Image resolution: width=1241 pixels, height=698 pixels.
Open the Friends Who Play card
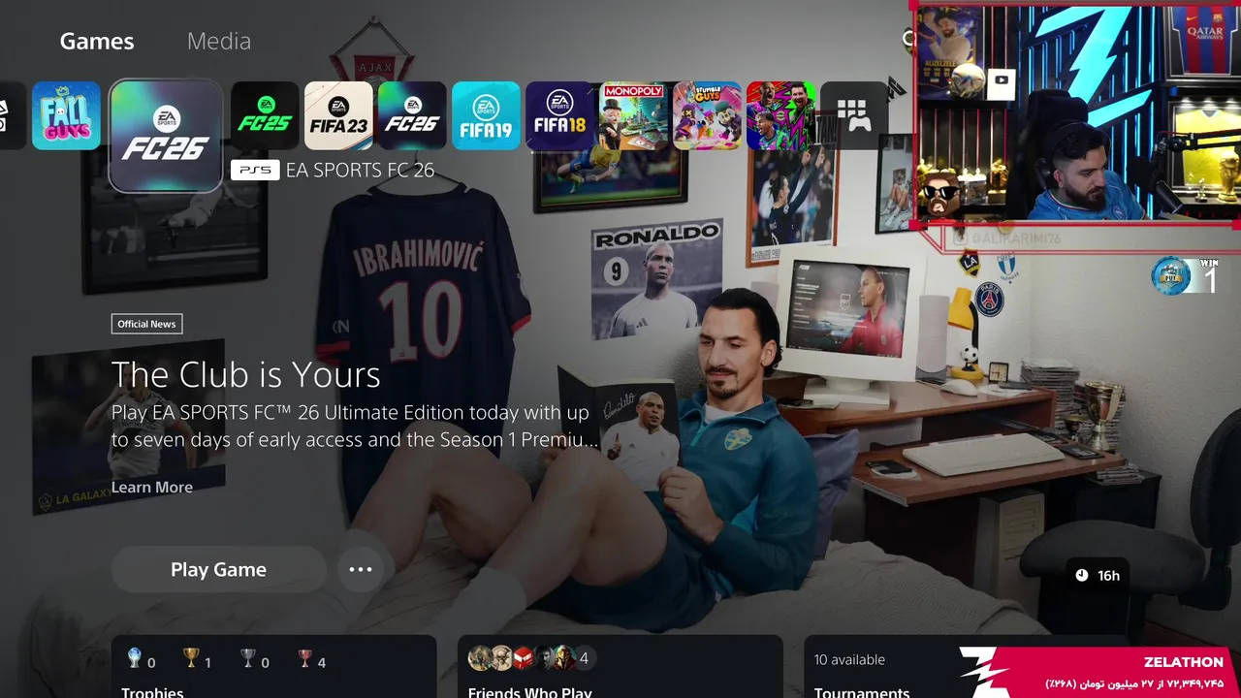coord(620,667)
